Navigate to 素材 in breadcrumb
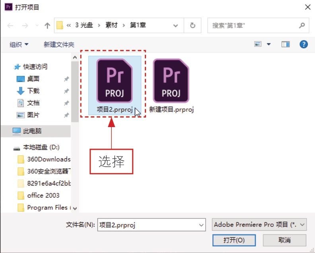 point(111,25)
